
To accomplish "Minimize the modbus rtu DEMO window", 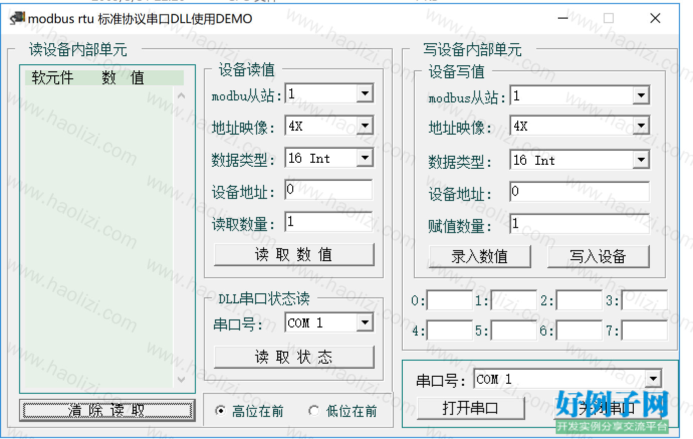I will point(562,18).
